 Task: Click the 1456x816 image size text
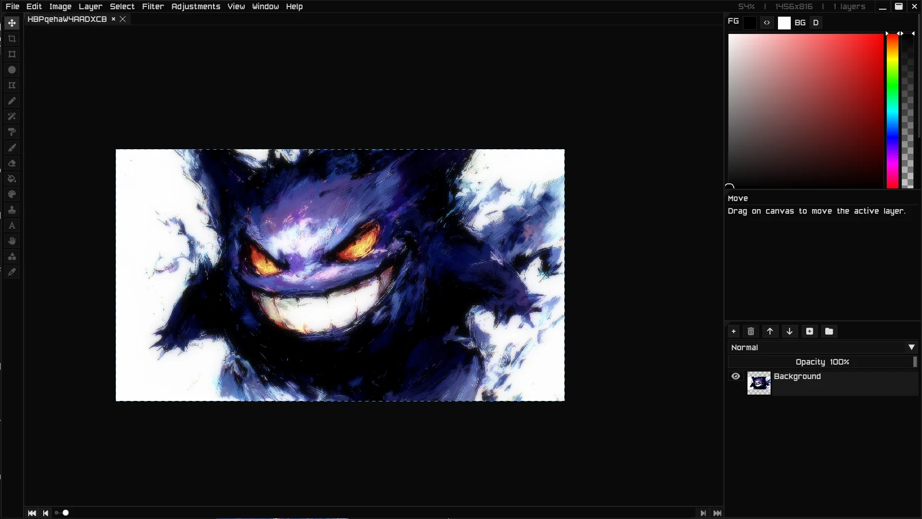(794, 6)
